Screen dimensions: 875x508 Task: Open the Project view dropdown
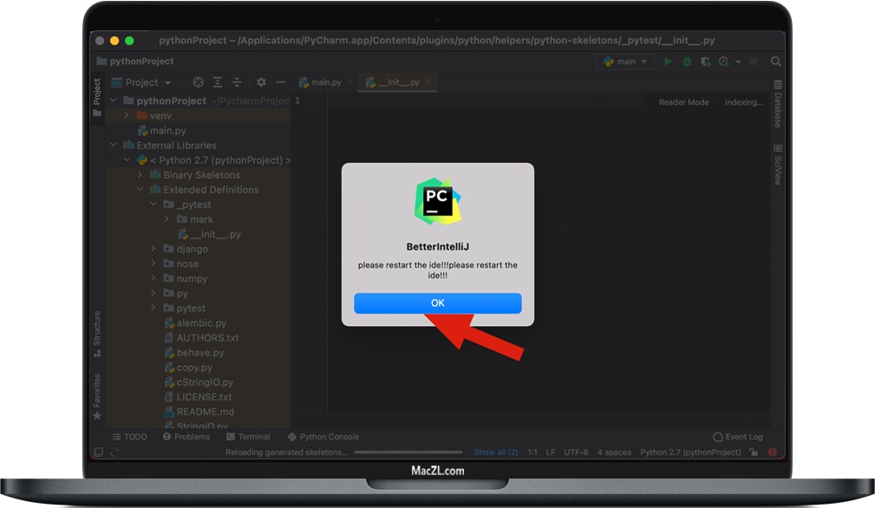pos(141,82)
